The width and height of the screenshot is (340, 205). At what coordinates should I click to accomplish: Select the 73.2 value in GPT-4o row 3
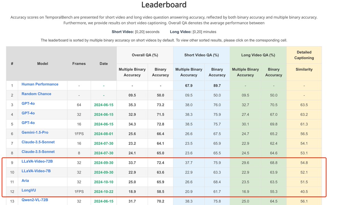click(160, 105)
